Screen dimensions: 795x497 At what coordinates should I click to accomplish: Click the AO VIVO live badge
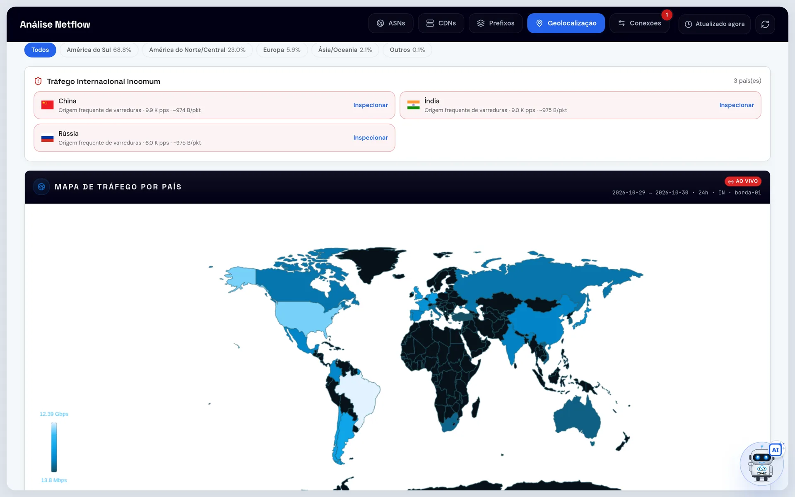point(743,181)
